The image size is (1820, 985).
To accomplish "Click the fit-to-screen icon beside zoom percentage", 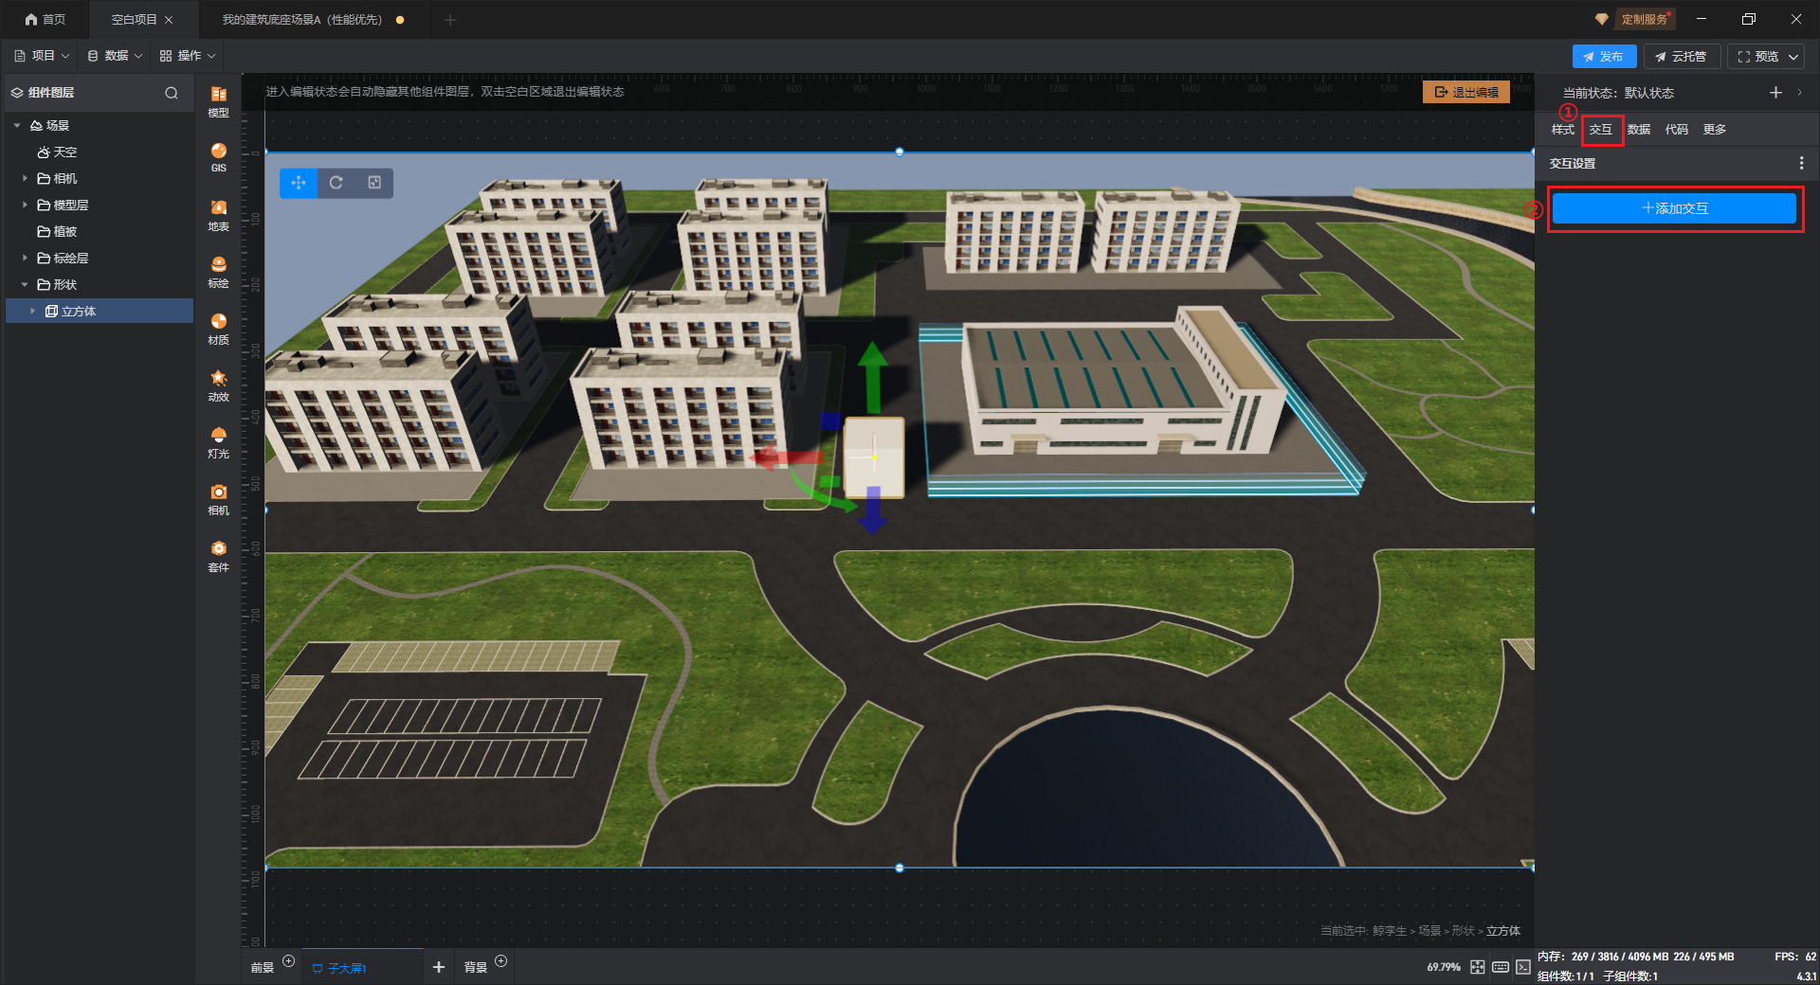I will (1478, 967).
